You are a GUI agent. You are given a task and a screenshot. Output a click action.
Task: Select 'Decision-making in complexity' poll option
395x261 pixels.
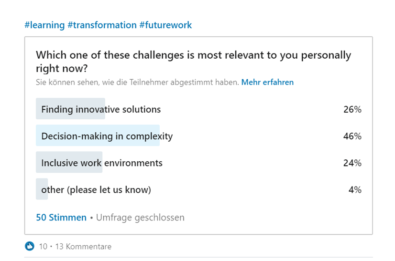107,136
